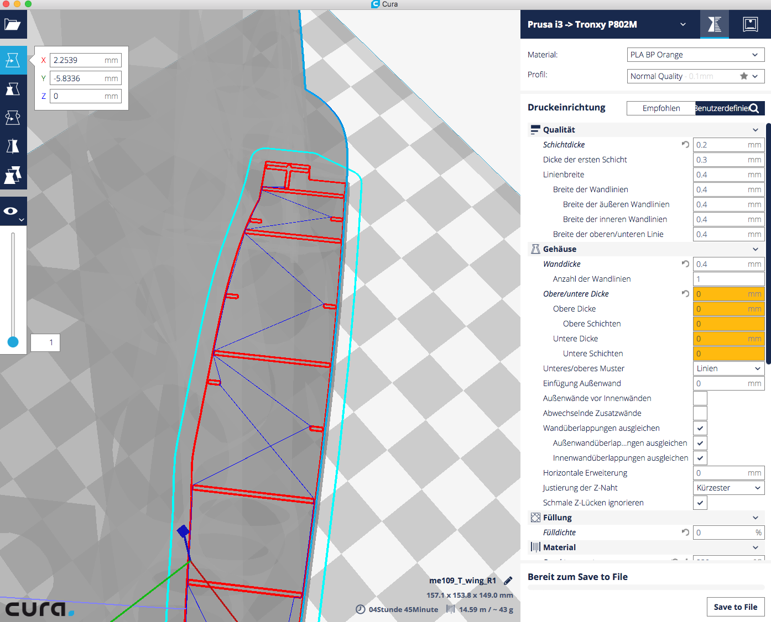Reset Fülldichte to default value
Image resolution: width=771 pixels, height=622 pixels.
point(685,533)
